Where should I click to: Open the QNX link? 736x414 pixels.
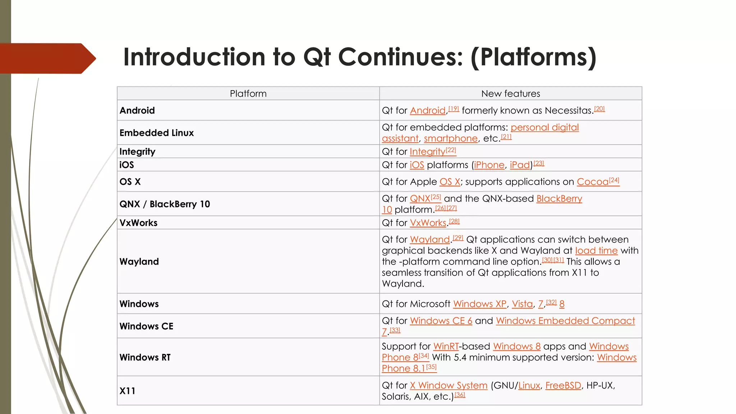[x=420, y=199]
